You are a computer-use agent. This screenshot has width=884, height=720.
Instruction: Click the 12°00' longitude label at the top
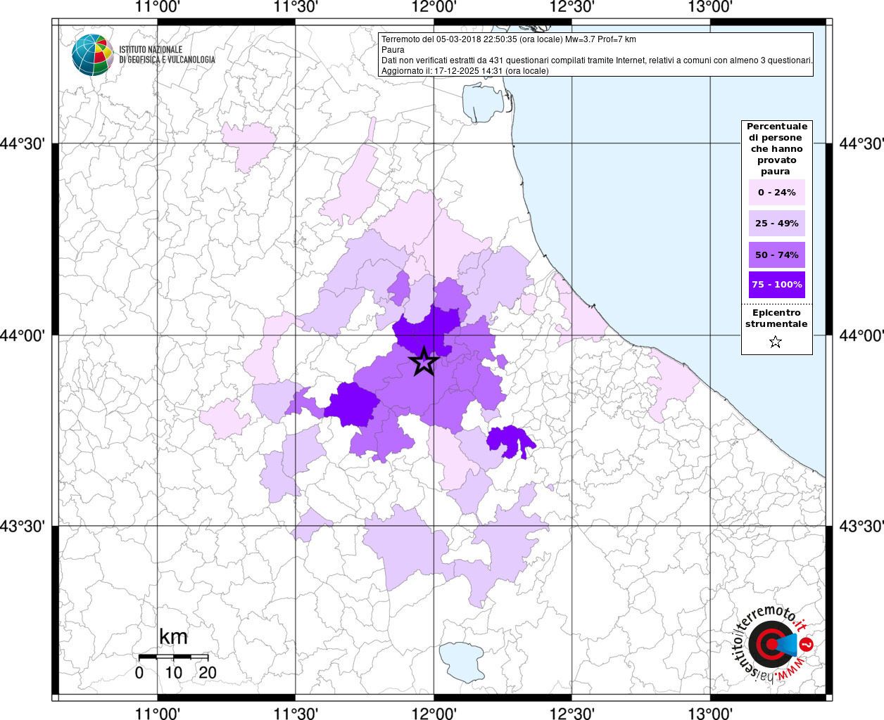pos(434,7)
